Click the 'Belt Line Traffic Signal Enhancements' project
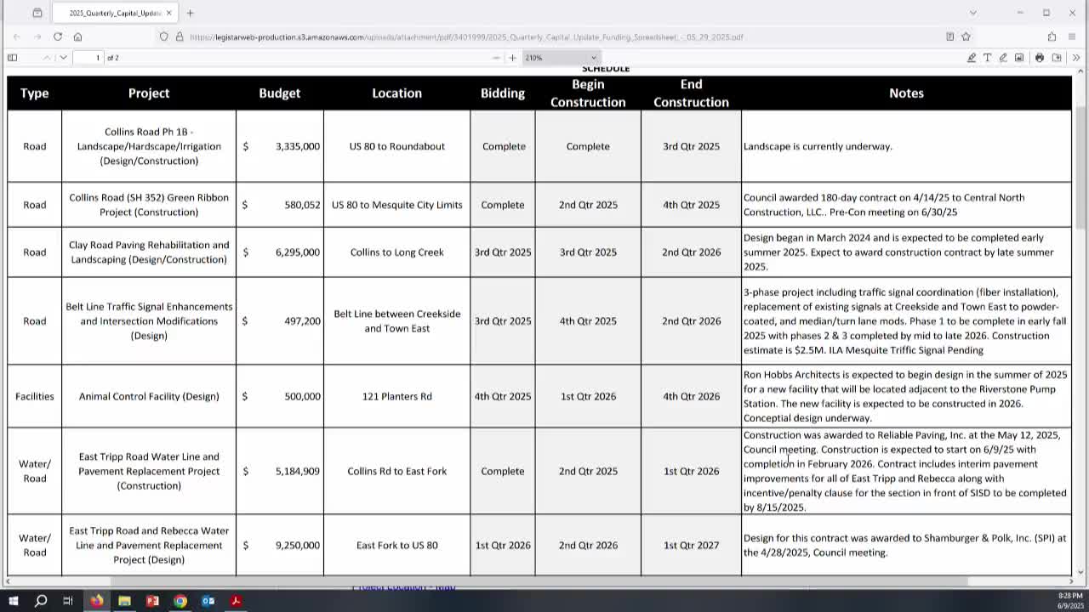This screenshot has width=1089, height=612. coord(149,321)
